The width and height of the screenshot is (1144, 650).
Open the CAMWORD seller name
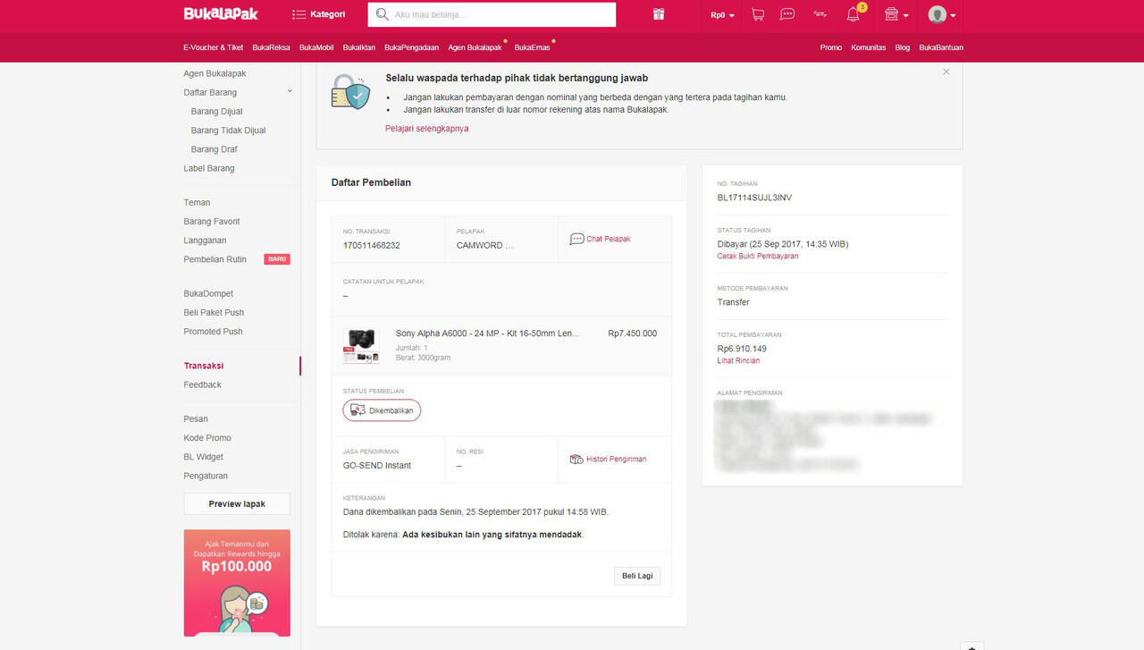click(x=485, y=245)
